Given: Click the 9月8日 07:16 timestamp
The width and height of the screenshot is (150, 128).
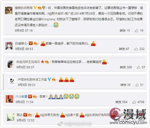Looking at the screenshot, I should click(x=24, y=31).
